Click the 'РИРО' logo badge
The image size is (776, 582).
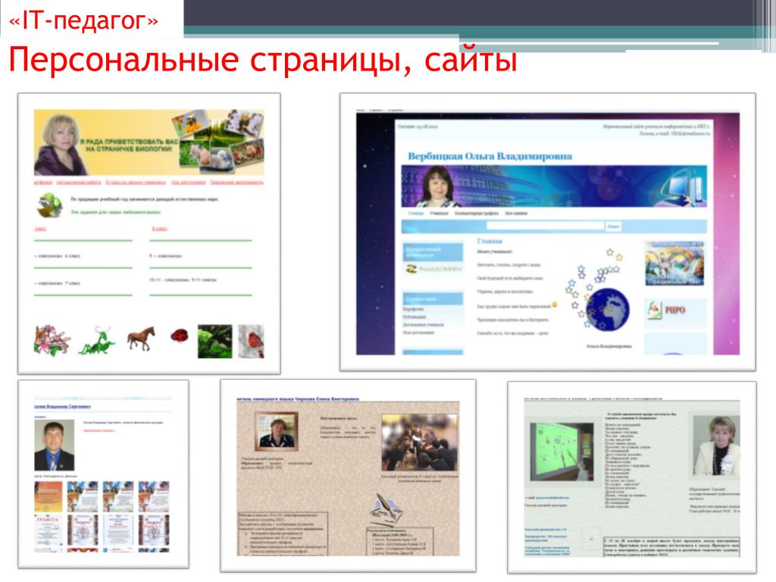coord(667,310)
